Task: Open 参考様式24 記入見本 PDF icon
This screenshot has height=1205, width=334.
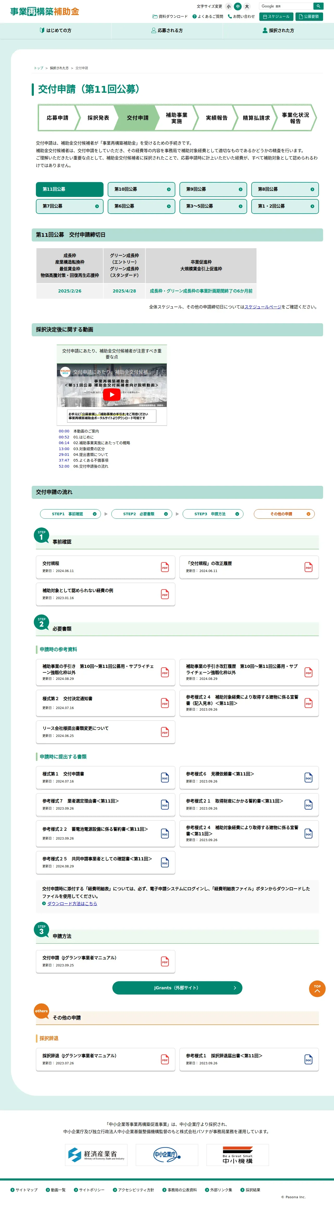Action: point(308,703)
